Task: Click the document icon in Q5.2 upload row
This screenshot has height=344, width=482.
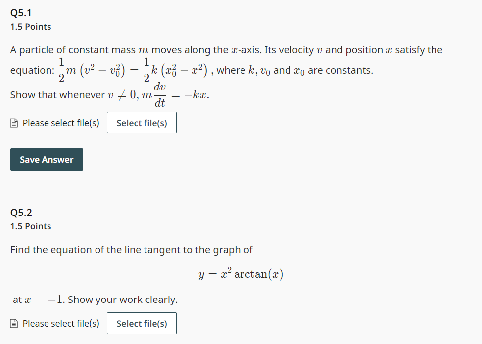Action: pos(14,323)
